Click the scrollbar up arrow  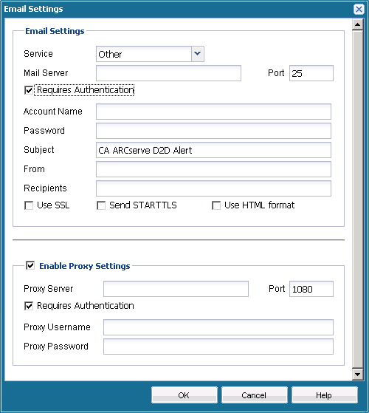(x=358, y=25)
